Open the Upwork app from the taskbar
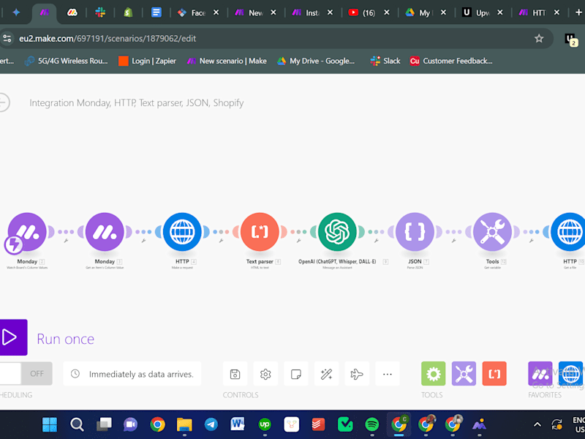 (265, 424)
